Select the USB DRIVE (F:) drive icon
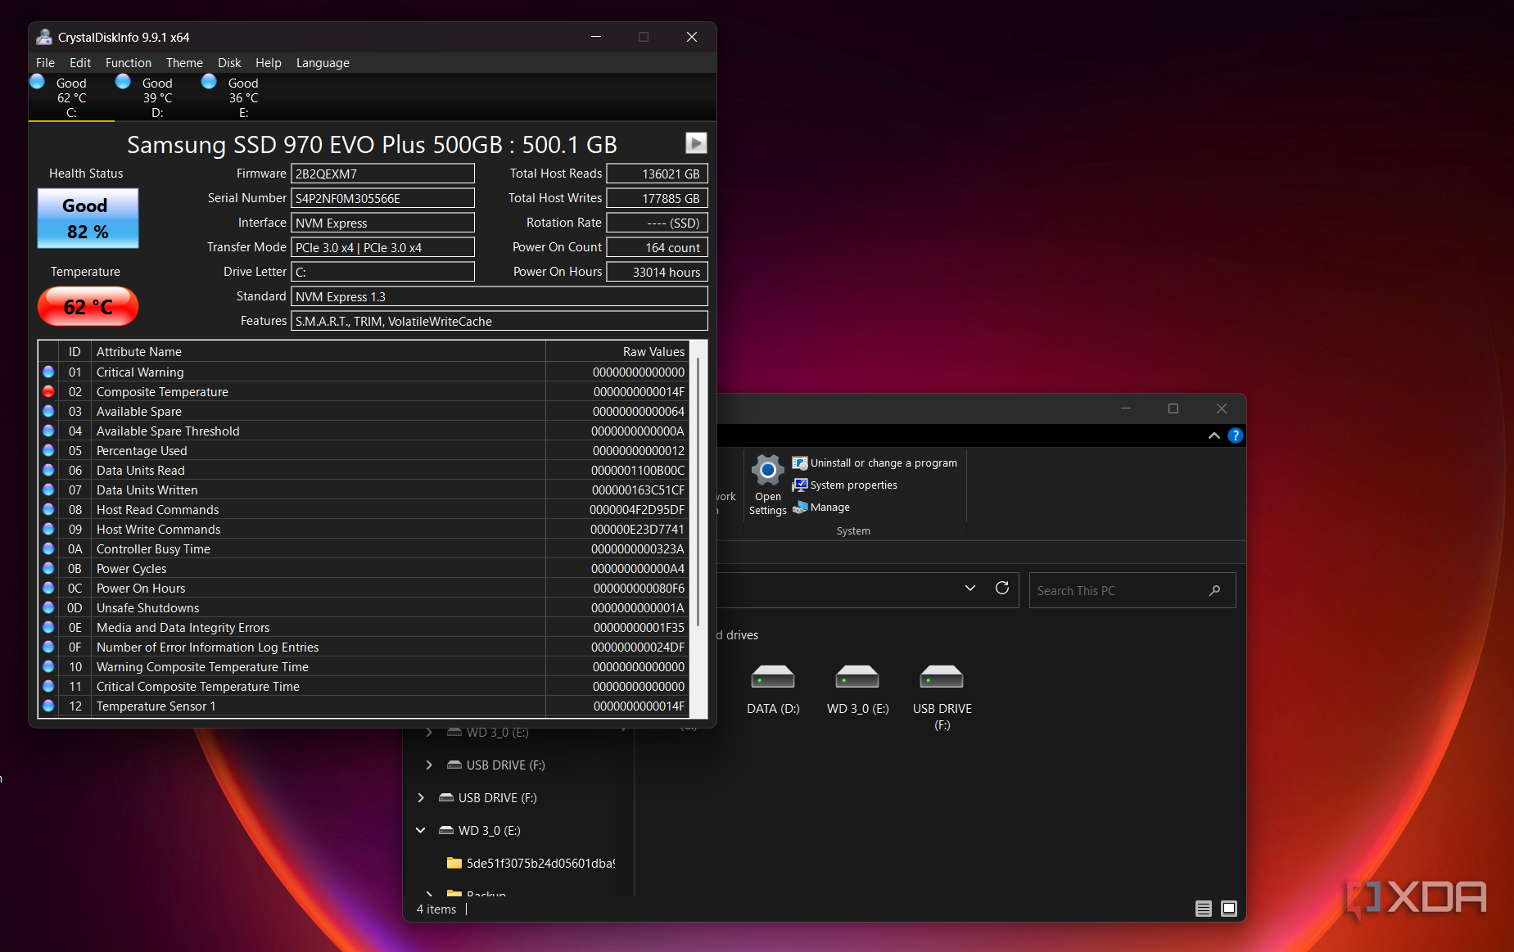 pyautogui.click(x=942, y=677)
